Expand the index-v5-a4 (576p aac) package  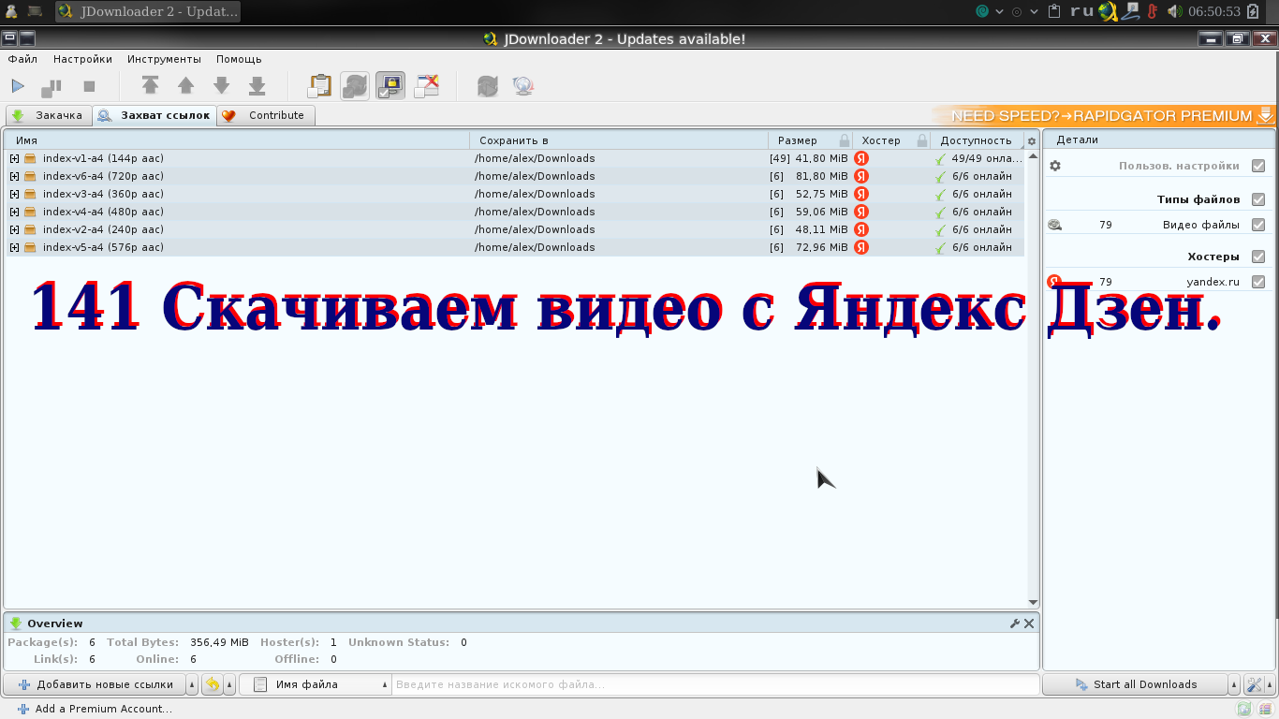[x=14, y=247]
